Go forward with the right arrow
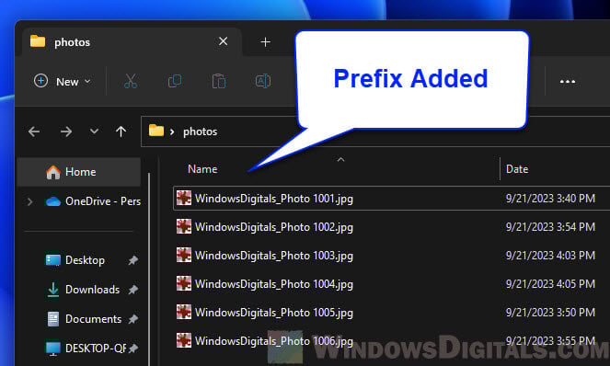Screen dimensions: 610x366 click(66, 132)
